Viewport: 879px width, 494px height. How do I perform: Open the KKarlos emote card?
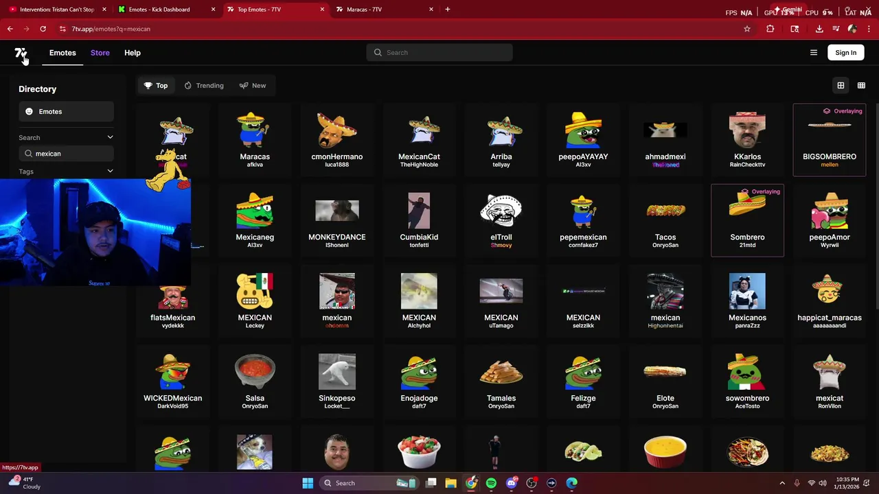[747, 140]
